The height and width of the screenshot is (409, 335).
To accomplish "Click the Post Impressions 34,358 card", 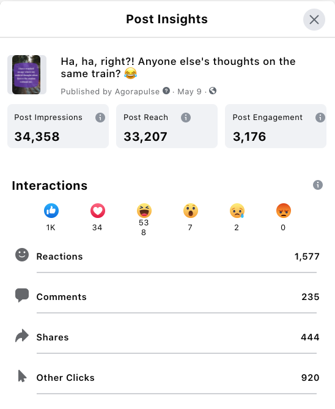I will tap(58, 126).
